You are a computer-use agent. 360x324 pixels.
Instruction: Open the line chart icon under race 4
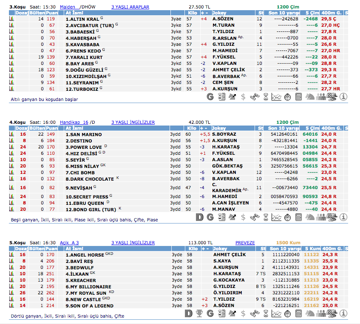click(276, 218)
